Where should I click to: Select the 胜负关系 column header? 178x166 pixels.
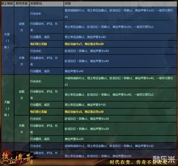click(22, 4)
